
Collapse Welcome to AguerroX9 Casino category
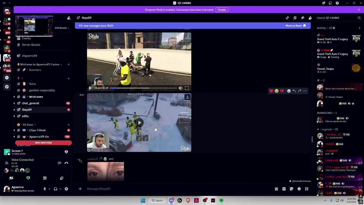click(40, 64)
